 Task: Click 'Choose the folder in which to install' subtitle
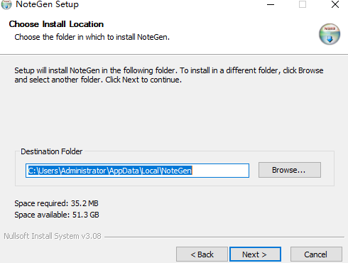coord(92,37)
